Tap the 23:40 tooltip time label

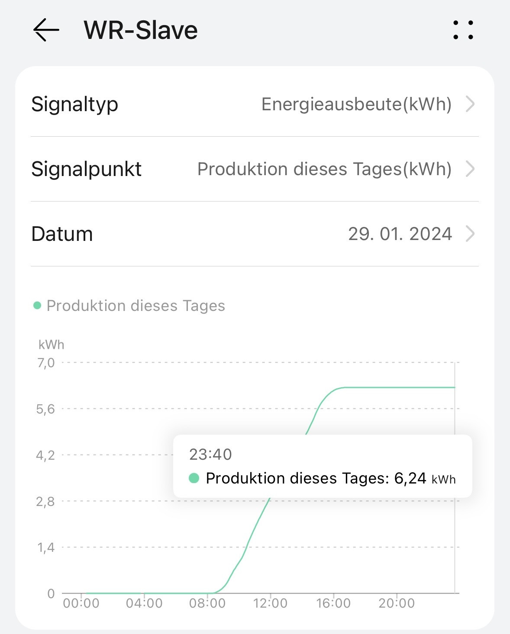tap(210, 454)
